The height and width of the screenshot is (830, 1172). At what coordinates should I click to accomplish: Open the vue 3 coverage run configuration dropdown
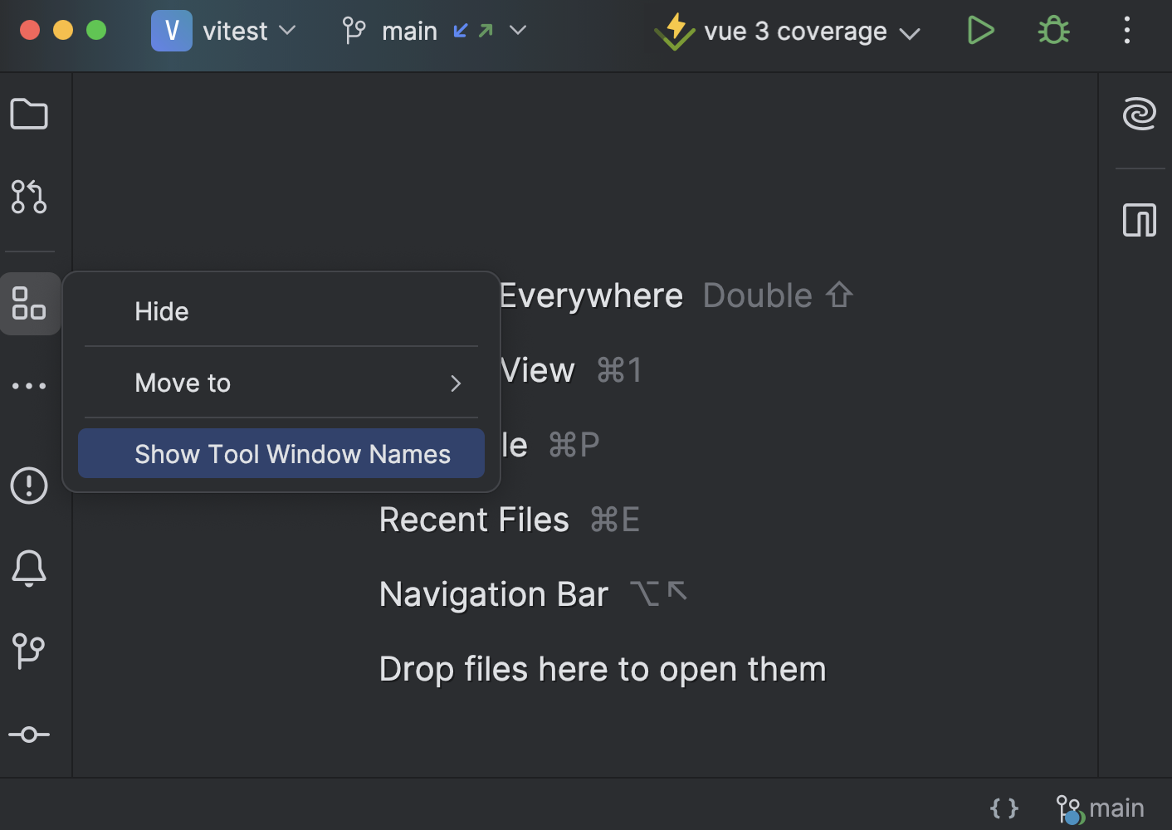coord(911,33)
